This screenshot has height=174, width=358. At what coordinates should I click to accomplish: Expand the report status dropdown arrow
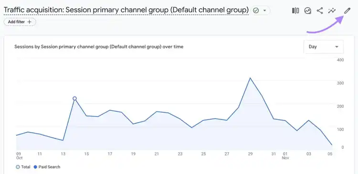265,10
